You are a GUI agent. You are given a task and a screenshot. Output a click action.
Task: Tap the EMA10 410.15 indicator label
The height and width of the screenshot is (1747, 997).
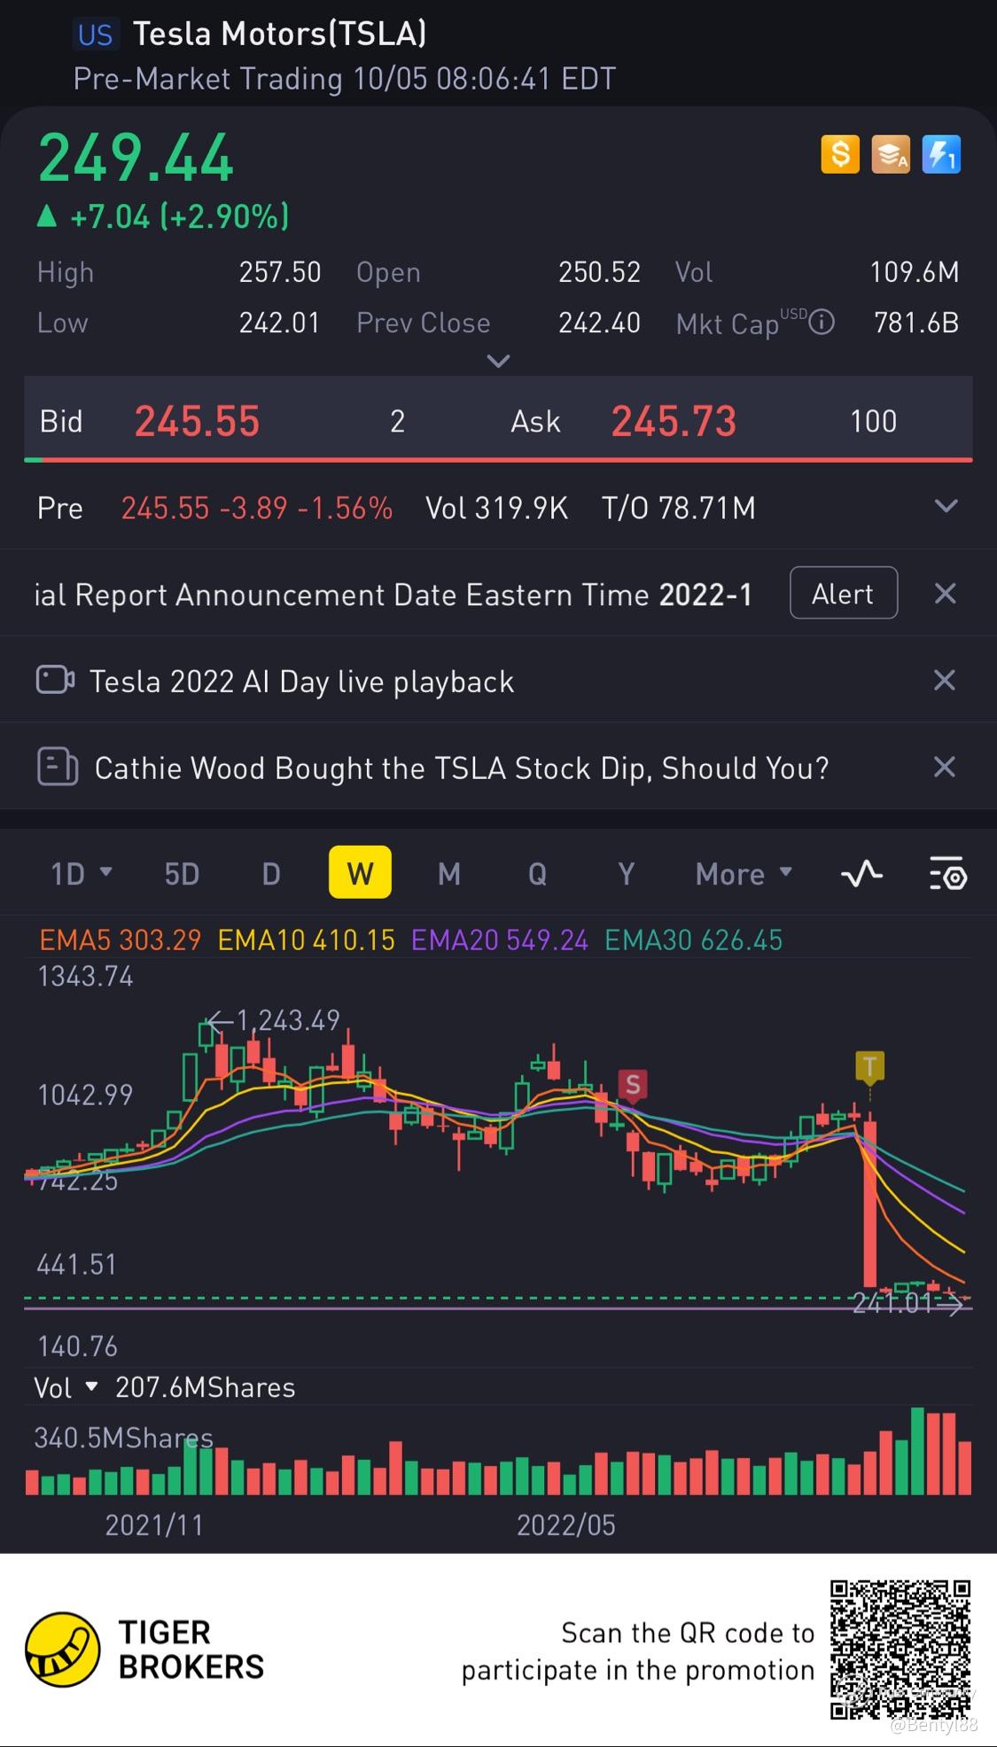click(307, 940)
